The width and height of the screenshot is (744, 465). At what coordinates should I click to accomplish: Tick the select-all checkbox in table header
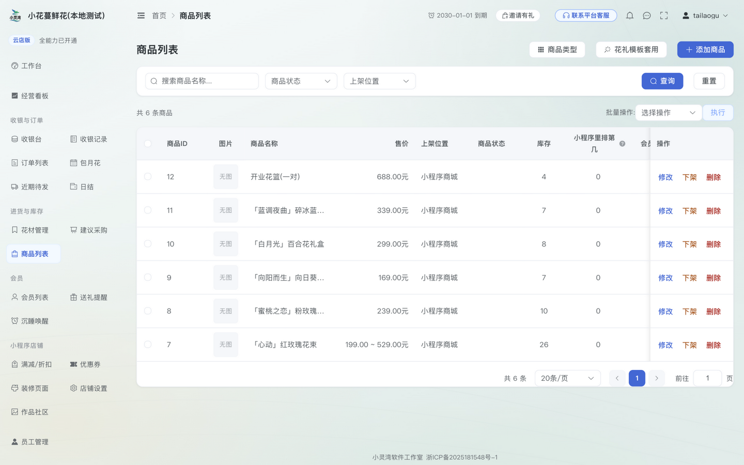pos(148,144)
